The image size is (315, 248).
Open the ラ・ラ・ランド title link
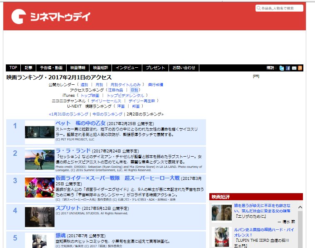point(73,150)
